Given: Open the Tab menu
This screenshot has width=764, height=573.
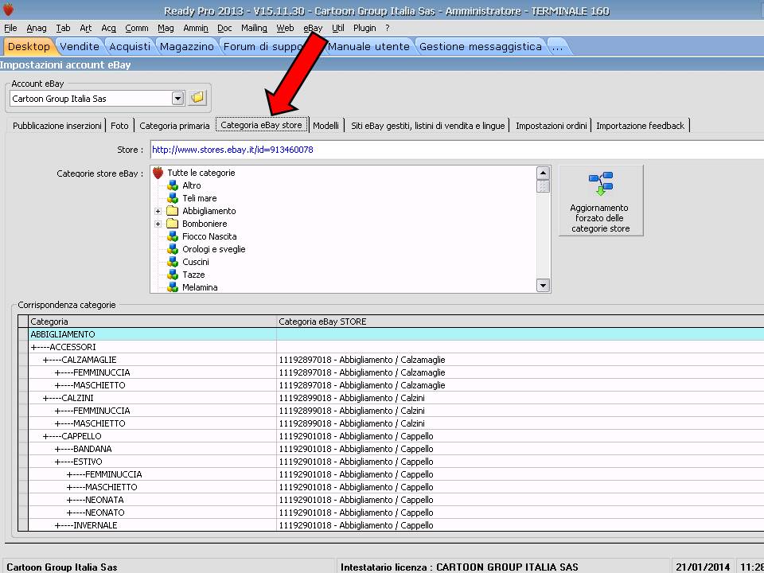Looking at the screenshot, I should (63, 29).
